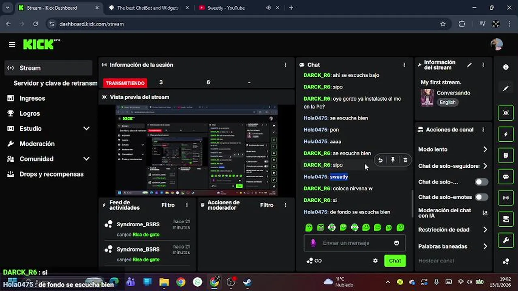Open the Acciones de canal three-dot menu

click(x=483, y=130)
